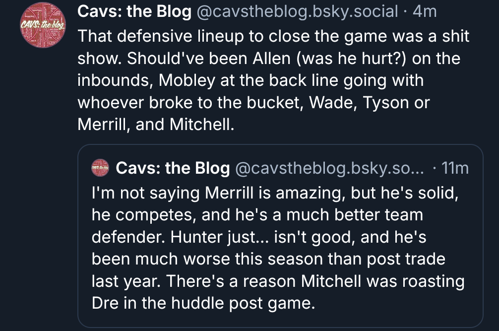Click the quoted post's "Cavs: the Blog" author name
This screenshot has height=331, width=499.
[x=173, y=168]
